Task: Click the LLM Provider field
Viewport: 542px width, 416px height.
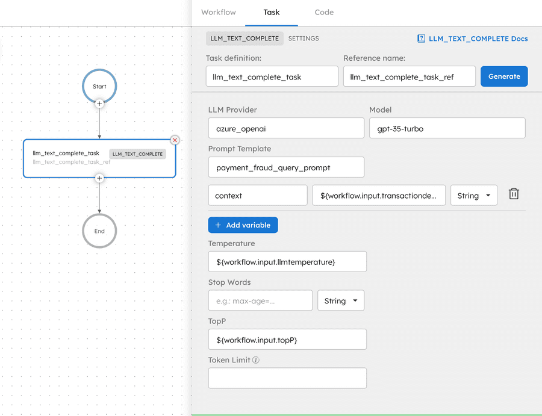Action: point(286,128)
